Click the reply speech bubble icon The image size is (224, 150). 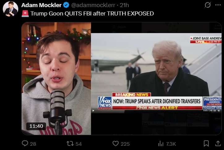coord(25,144)
